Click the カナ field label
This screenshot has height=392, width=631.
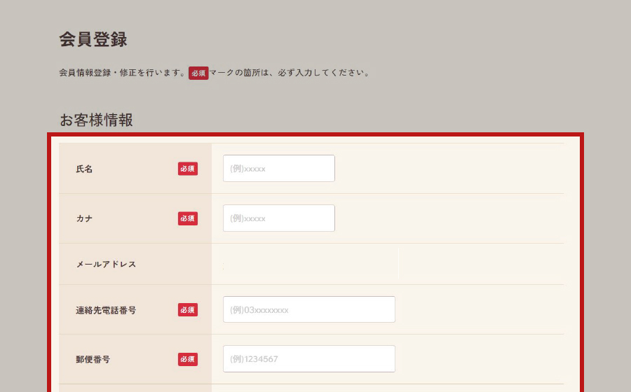pos(84,218)
